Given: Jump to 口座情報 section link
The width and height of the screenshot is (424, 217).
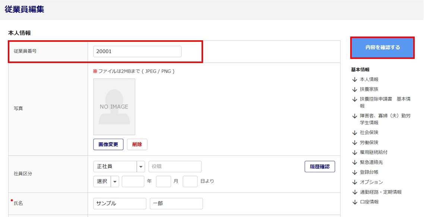Looking at the screenshot, I should coord(369,202).
